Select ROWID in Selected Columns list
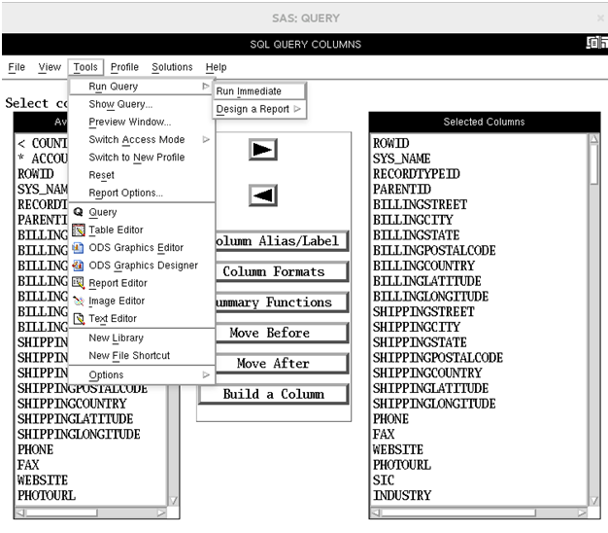The height and width of the screenshot is (533, 608). point(390,143)
